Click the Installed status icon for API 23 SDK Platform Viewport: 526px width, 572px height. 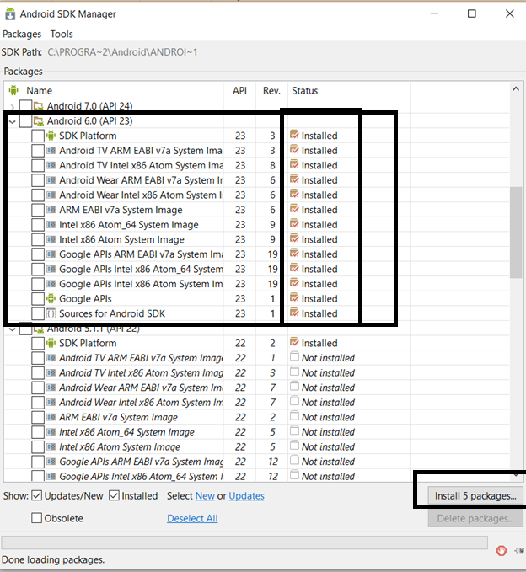(294, 135)
